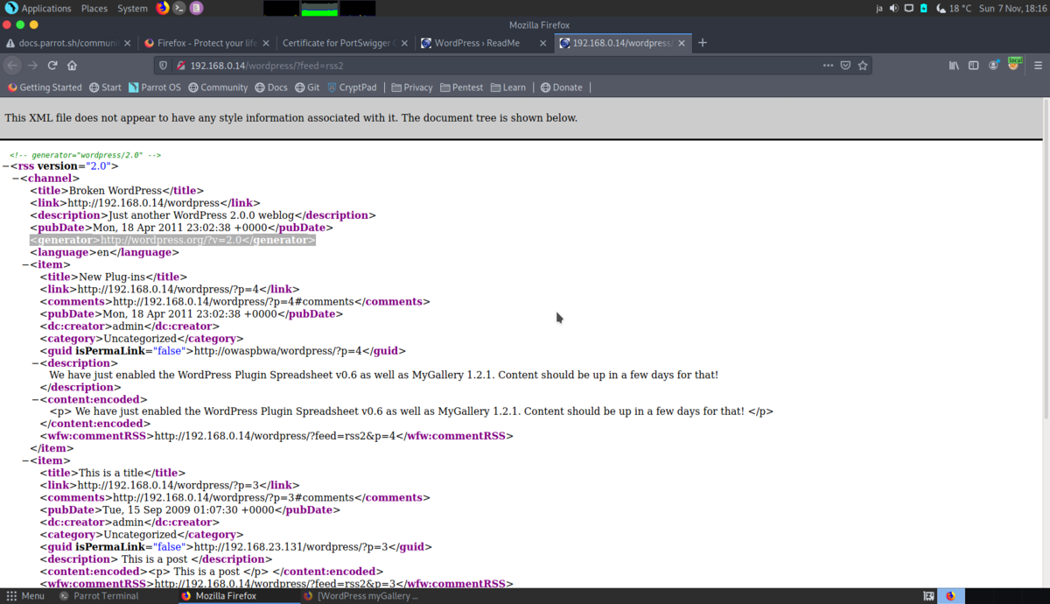Close the PortSwigger certificate tab
Viewport: 1050px width, 604px height.
click(404, 43)
